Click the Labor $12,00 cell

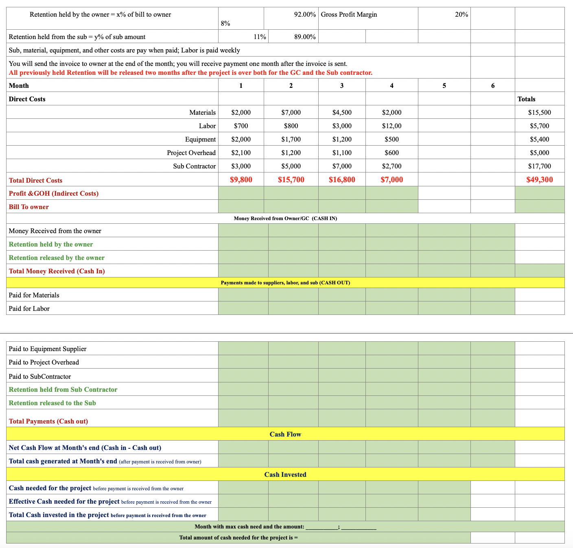(391, 126)
